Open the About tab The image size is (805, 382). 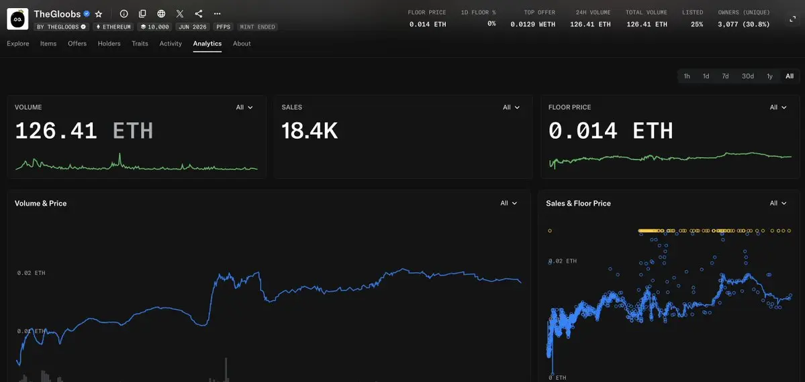[x=242, y=44]
